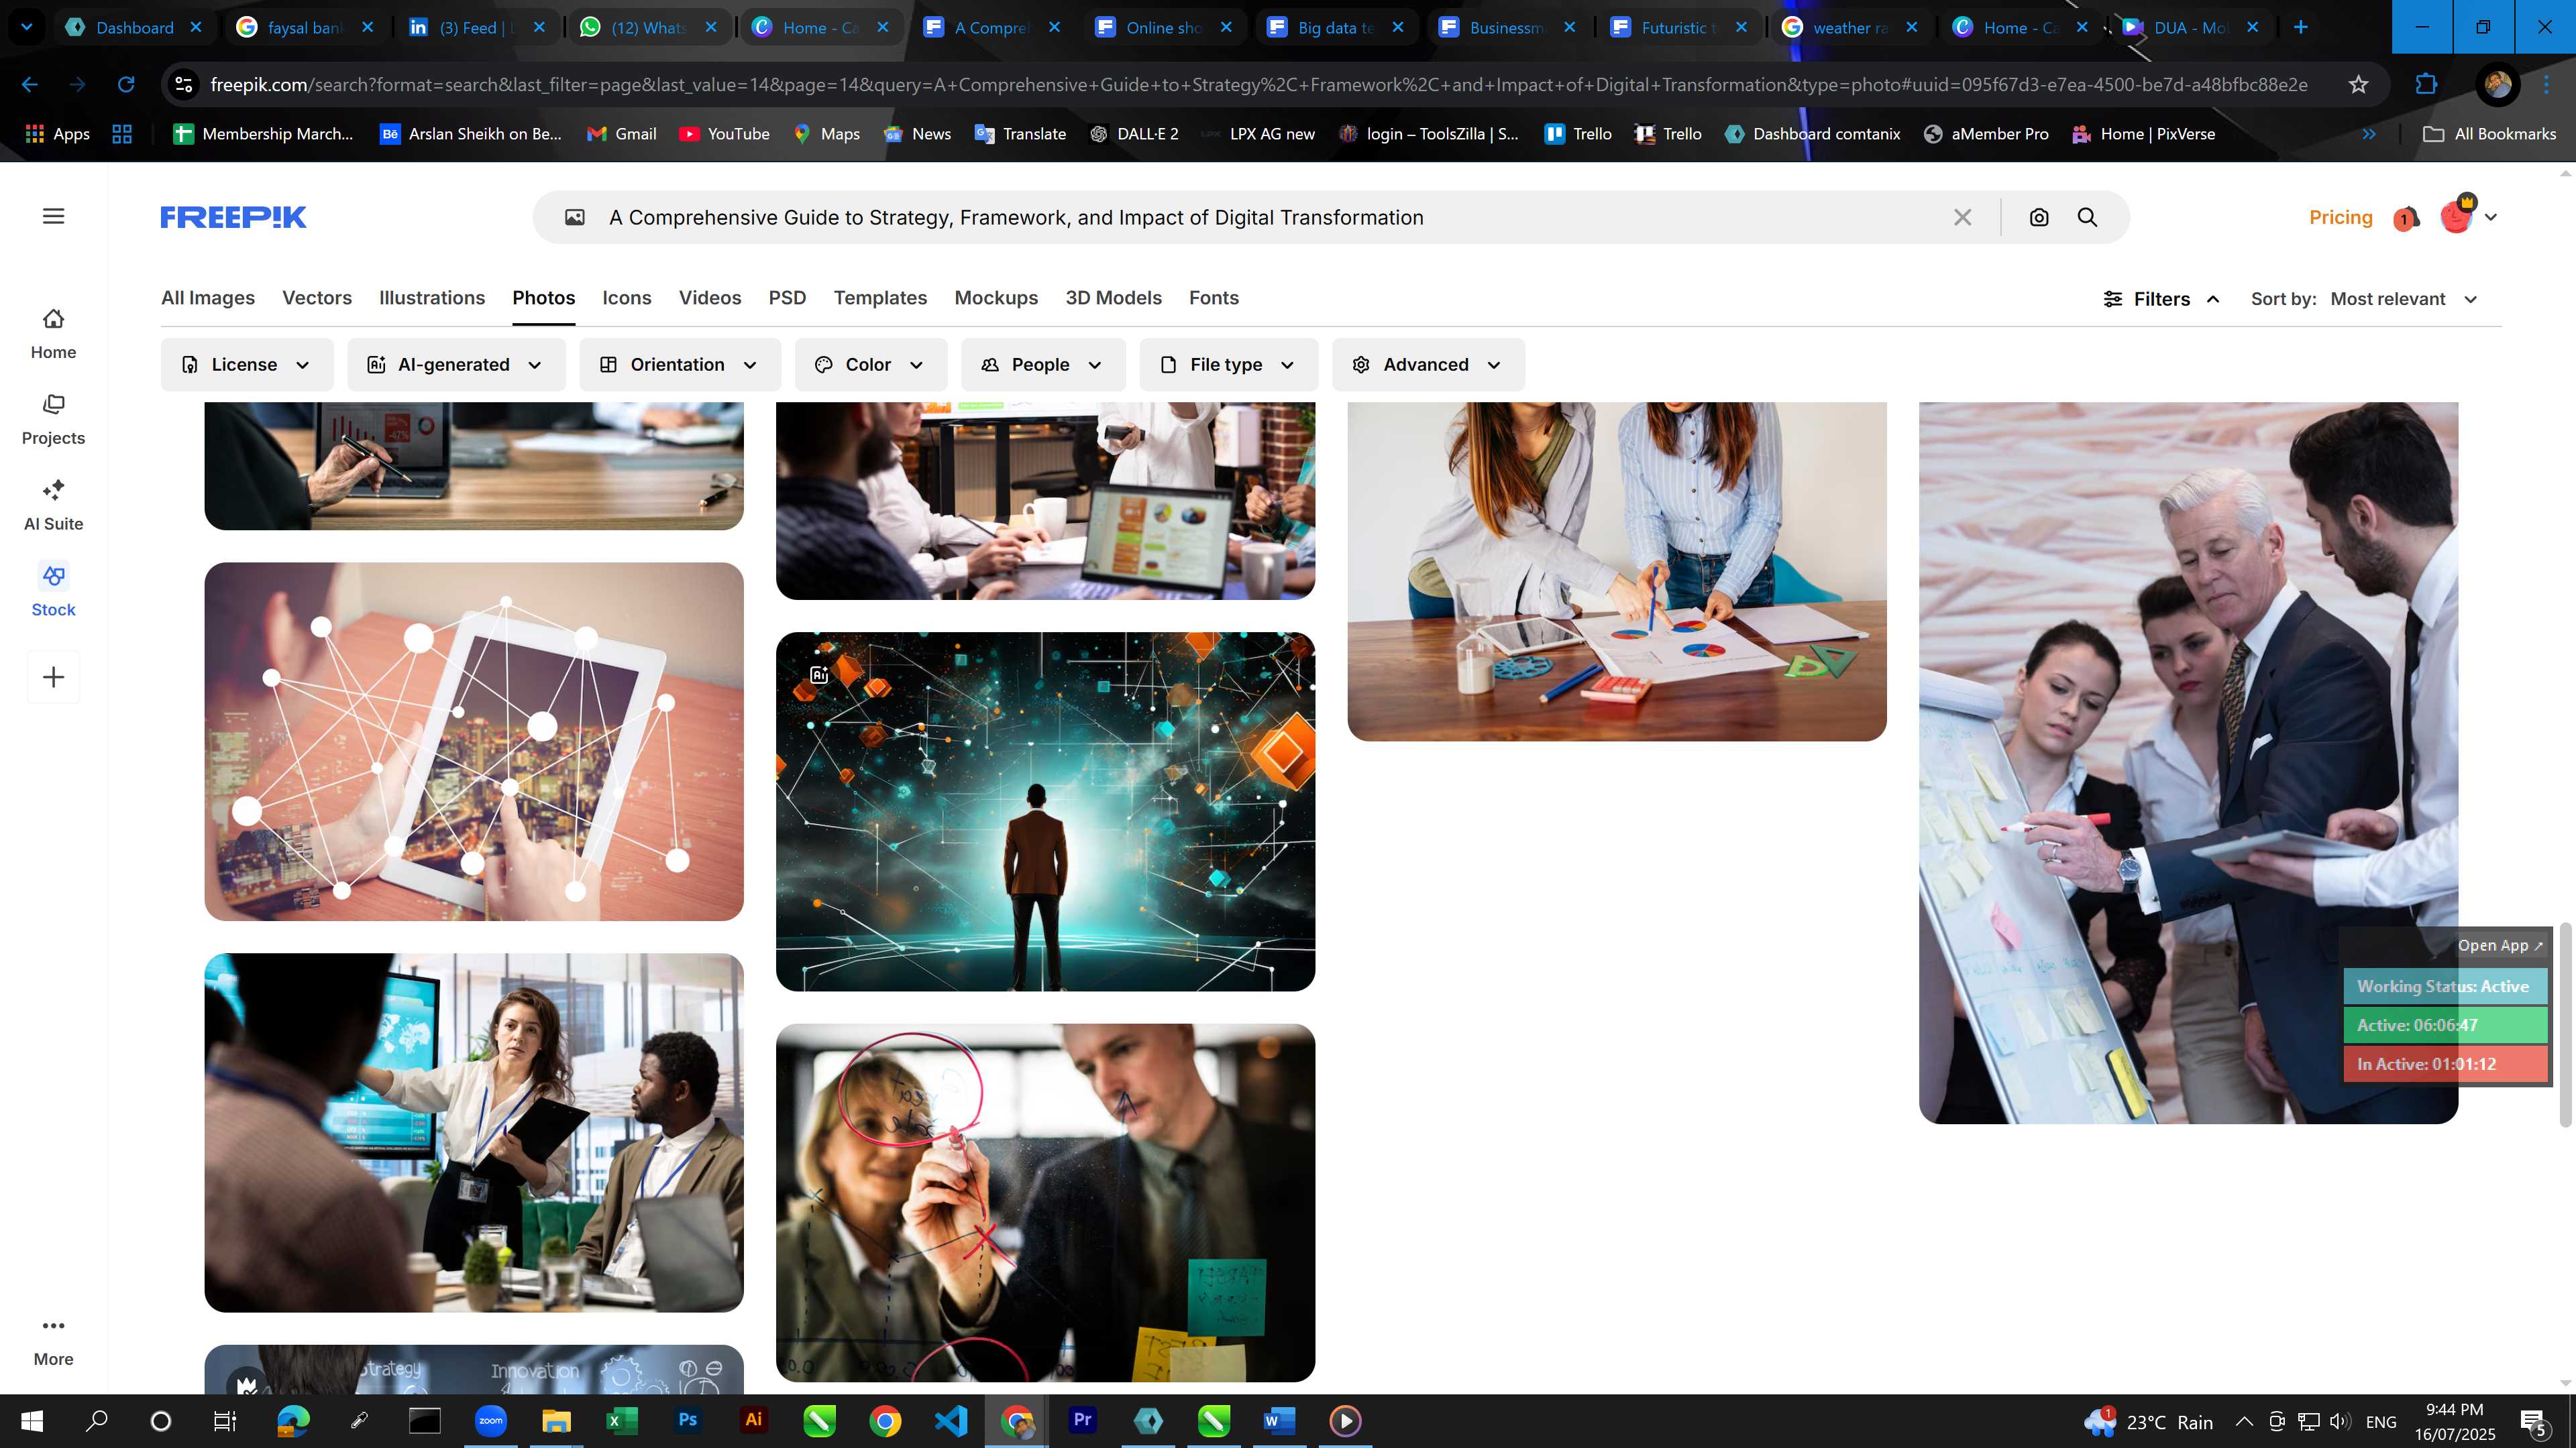Open the women pointing at charts photo

point(1617,572)
